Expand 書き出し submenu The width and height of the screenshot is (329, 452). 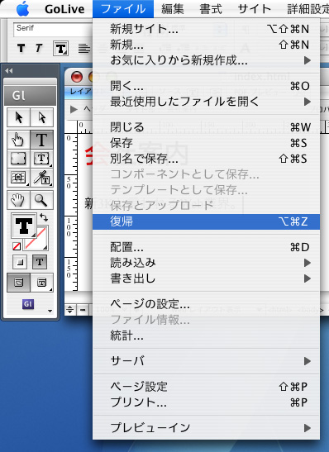coord(206,278)
